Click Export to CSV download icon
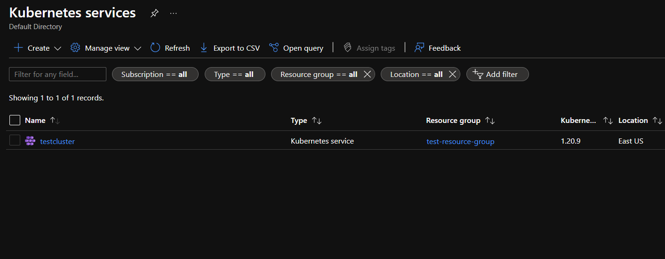Screen dimensions: 665x259 point(204,48)
